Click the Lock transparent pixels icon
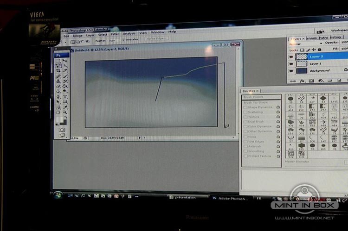The width and height of the screenshot is (348, 231). (x=302, y=50)
